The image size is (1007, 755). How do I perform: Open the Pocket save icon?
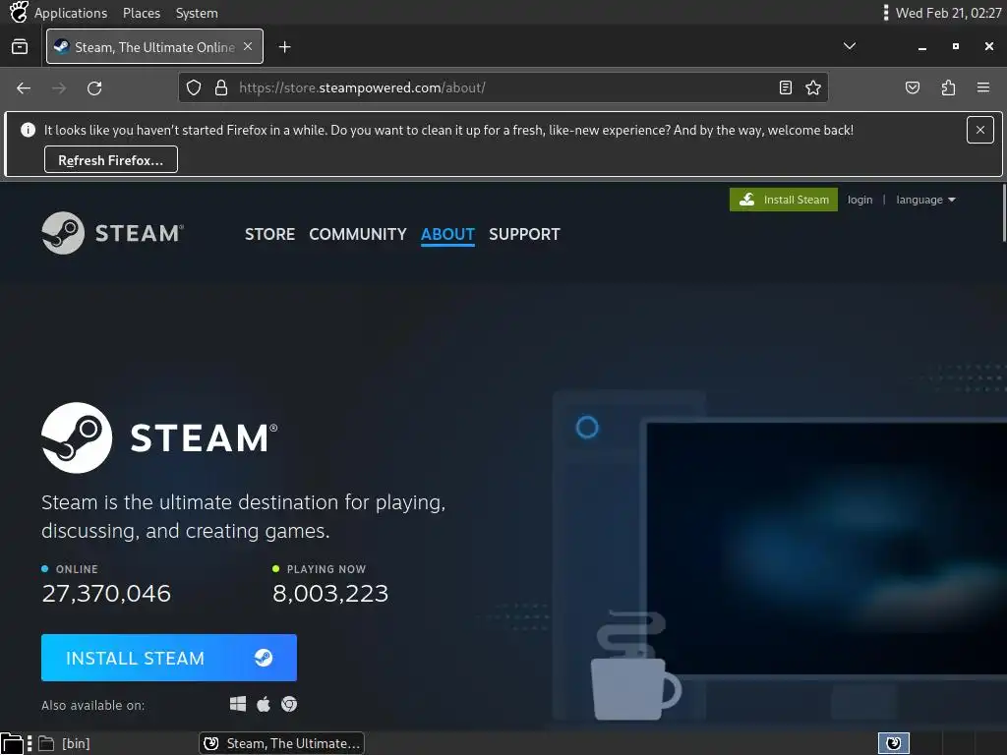pos(913,87)
